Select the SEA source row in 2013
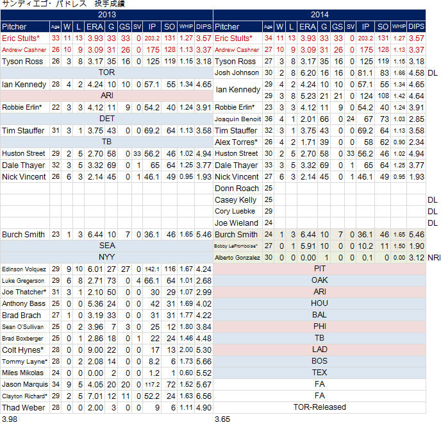This screenshot has width=441, height=422. tap(106, 246)
